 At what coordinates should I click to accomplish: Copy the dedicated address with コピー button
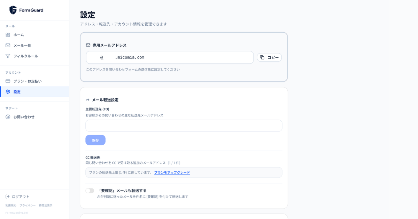coord(269,57)
